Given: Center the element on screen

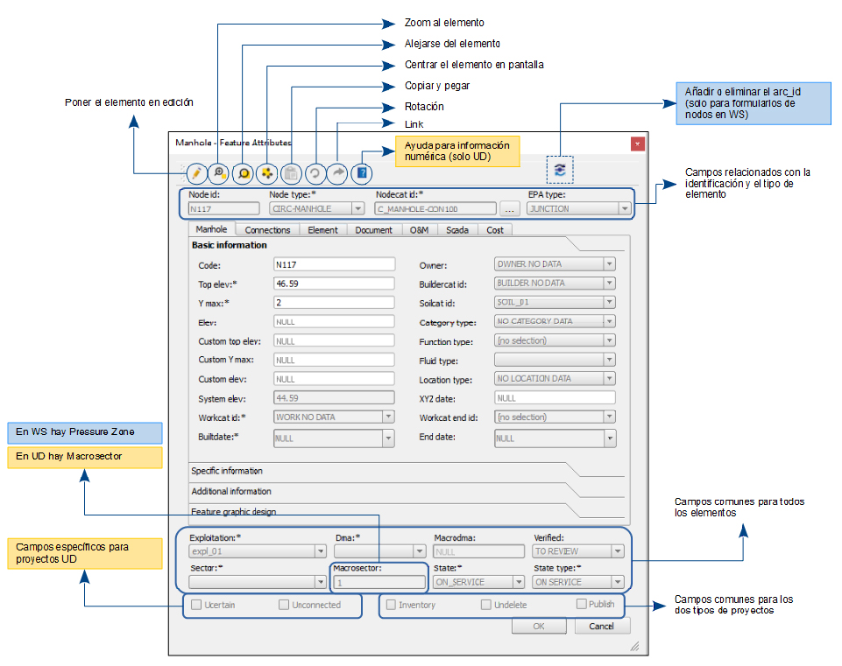Looking at the screenshot, I should pos(267,173).
